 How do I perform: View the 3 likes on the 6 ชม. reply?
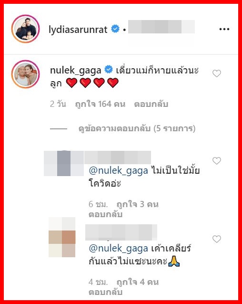[x=138, y=204]
